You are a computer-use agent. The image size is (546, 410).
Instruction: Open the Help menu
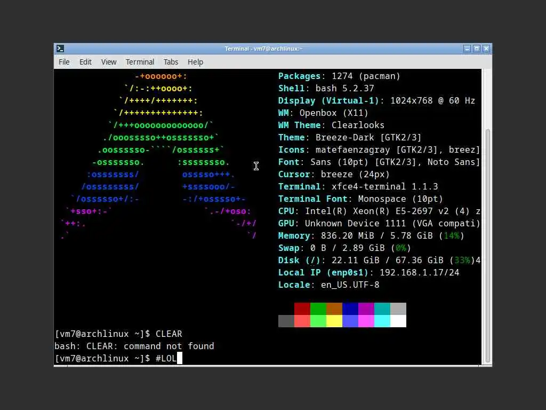pyautogui.click(x=195, y=62)
